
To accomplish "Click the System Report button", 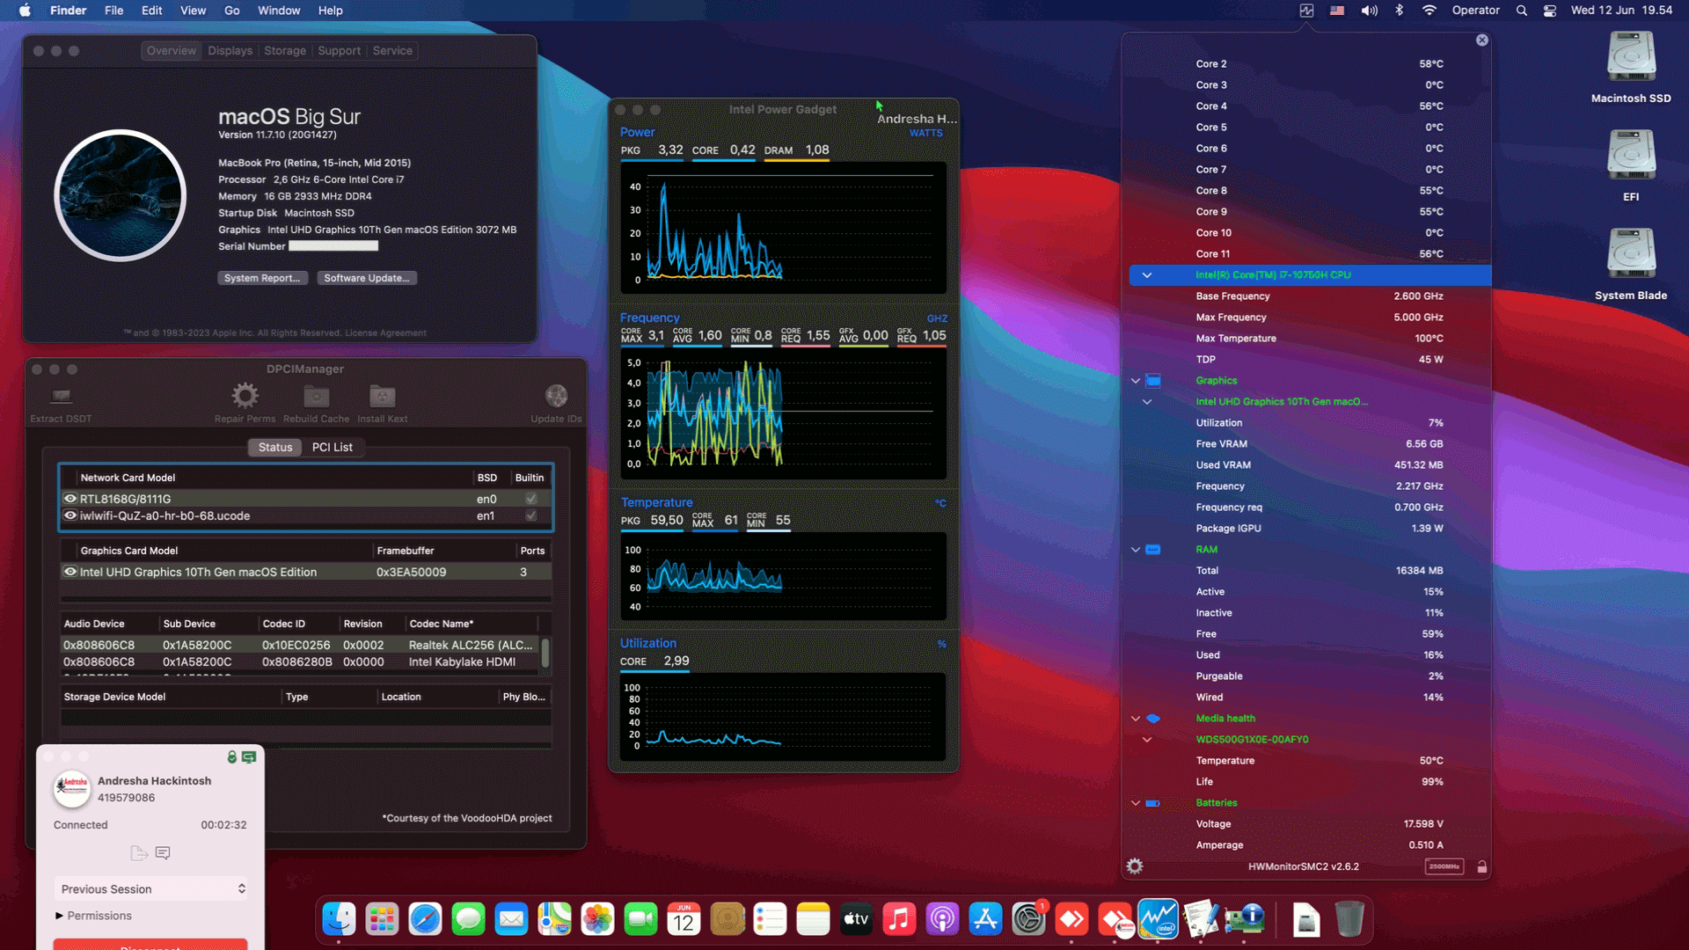I will (262, 278).
